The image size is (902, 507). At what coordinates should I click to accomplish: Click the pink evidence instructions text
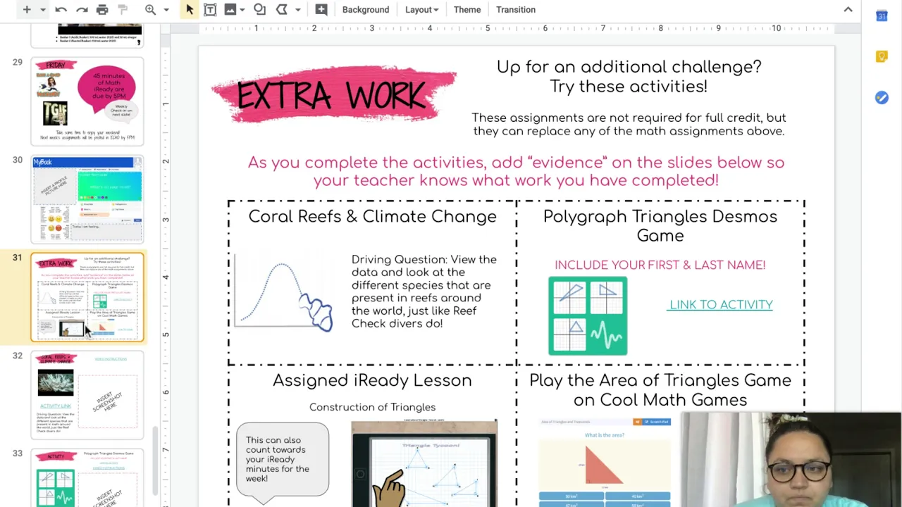click(516, 171)
